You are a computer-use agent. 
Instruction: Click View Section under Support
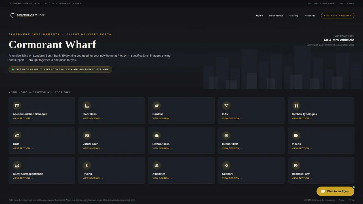(232, 178)
